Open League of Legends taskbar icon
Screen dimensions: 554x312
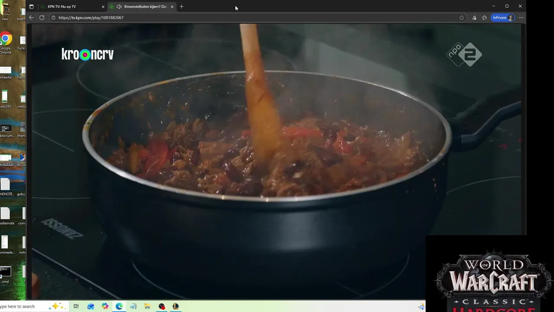[x=176, y=306]
